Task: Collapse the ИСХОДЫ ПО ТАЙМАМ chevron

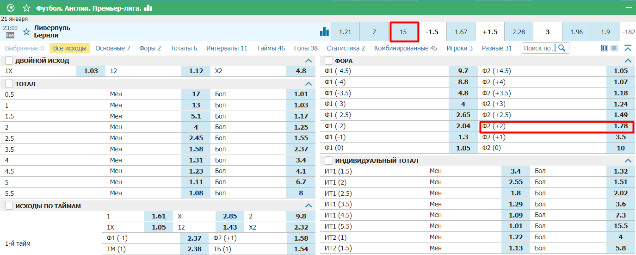Action: click(309, 206)
